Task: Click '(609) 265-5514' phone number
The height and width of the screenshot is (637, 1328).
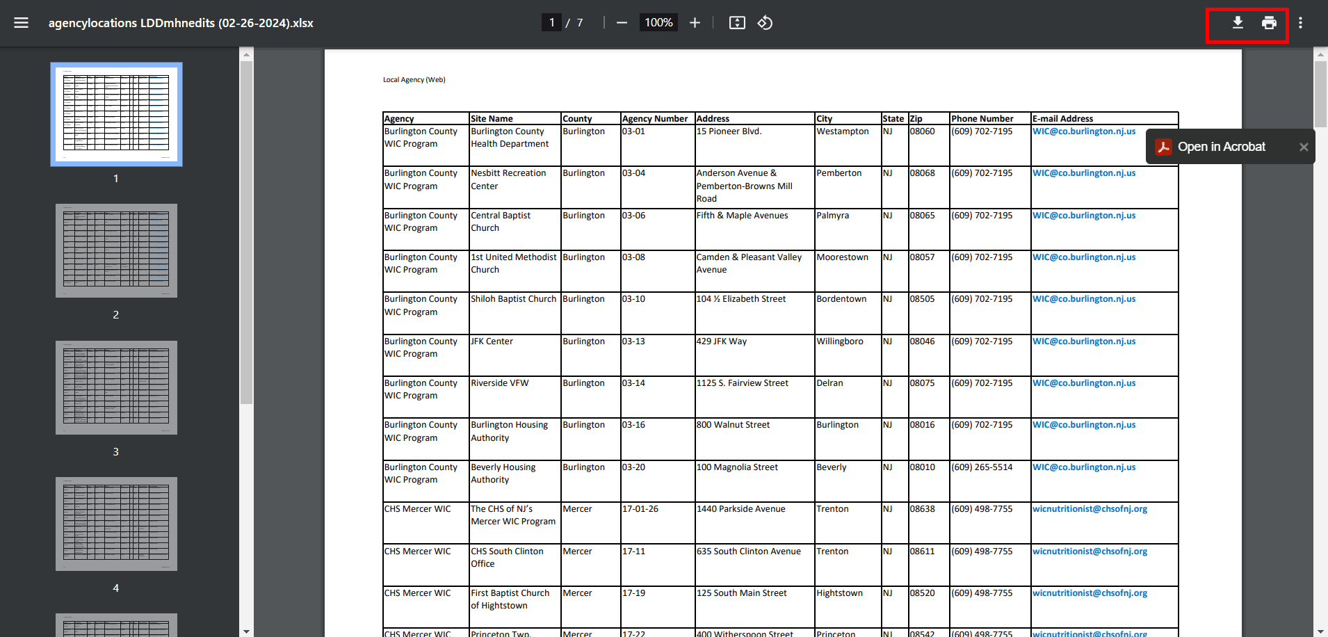Action: (982, 467)
